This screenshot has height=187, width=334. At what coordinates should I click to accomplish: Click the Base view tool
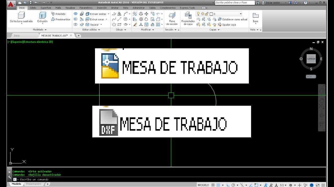(x=255, y=17)
